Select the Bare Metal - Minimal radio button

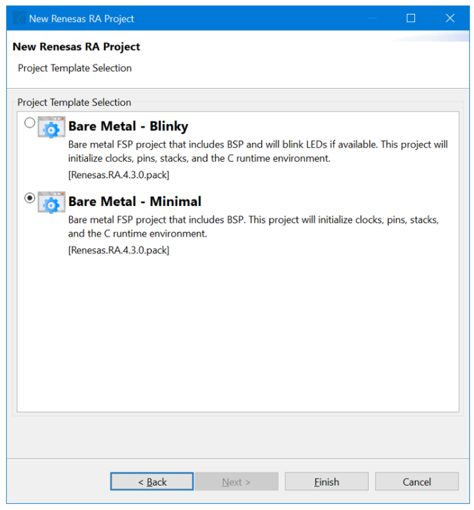pos(30,198)
